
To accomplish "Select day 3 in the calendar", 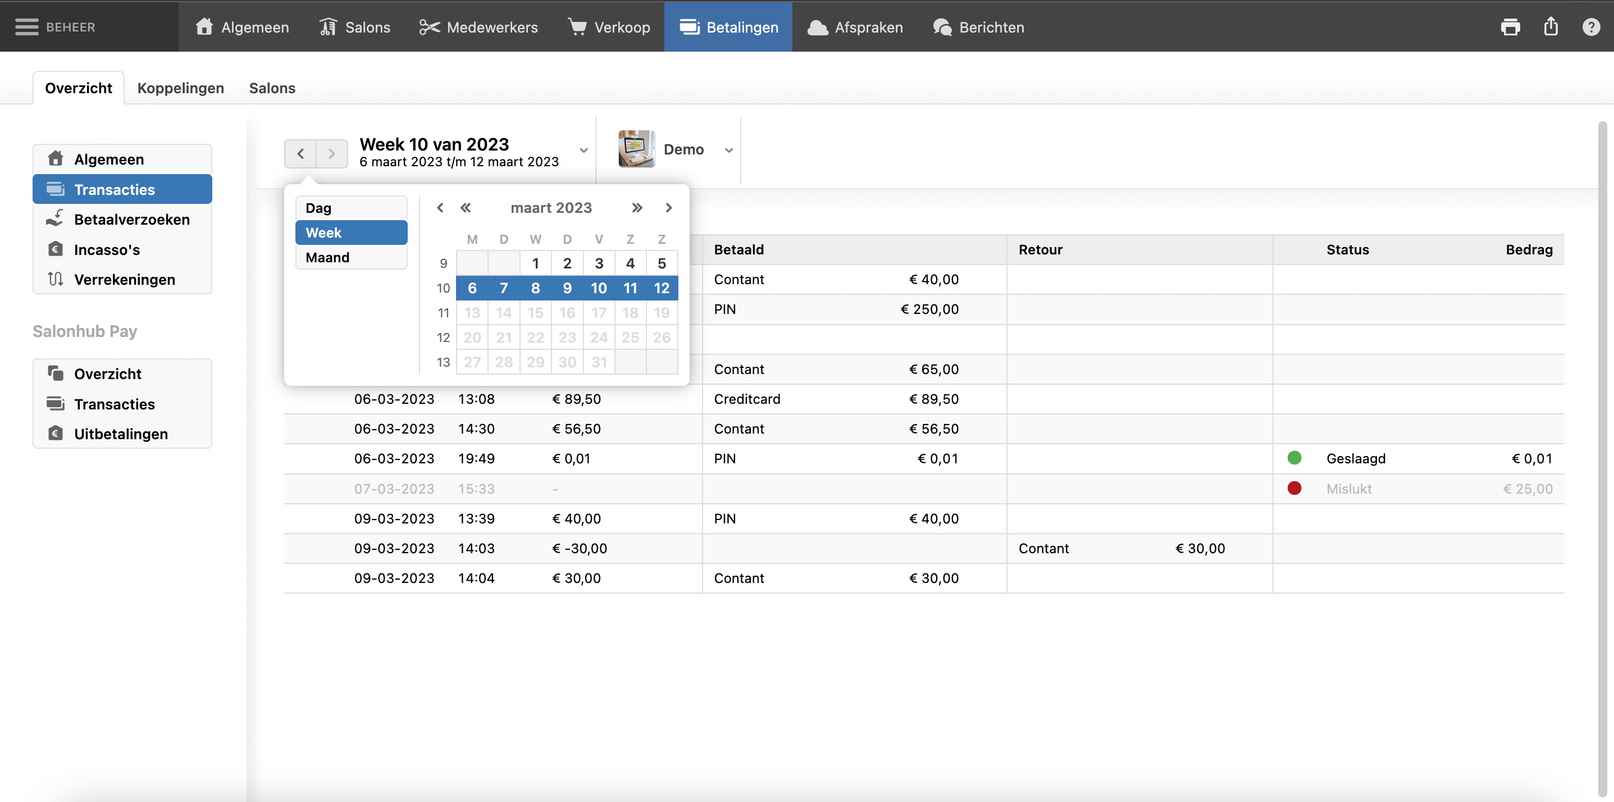I will tap(598, 263).
